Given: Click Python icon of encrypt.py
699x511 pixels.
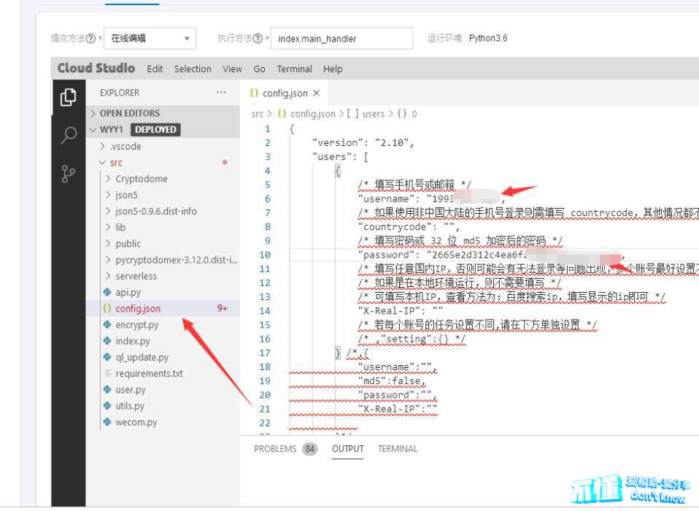Looking at the screenshot, I should (107, 325).
